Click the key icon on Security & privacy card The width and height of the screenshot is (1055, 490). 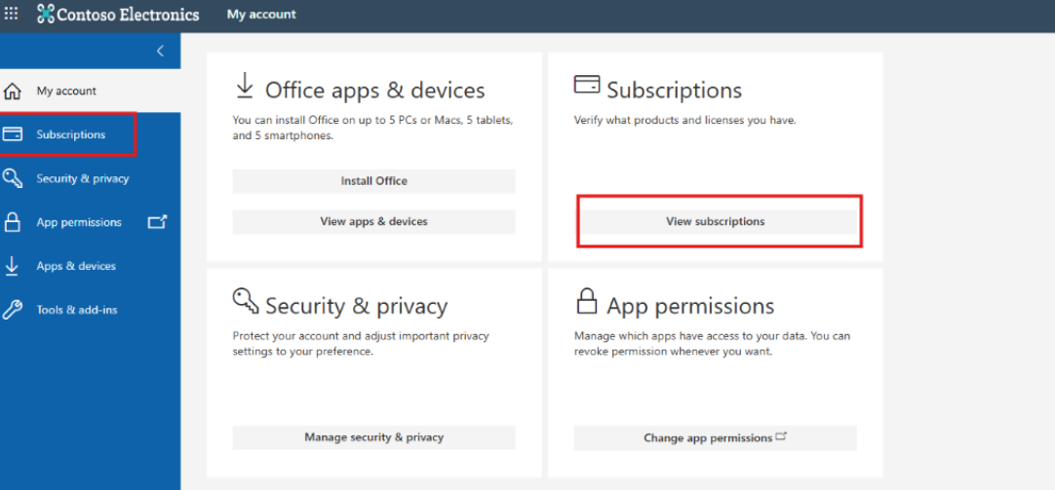click(x=246, y=300)
